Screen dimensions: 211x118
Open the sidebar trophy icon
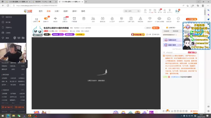[3, 38]
